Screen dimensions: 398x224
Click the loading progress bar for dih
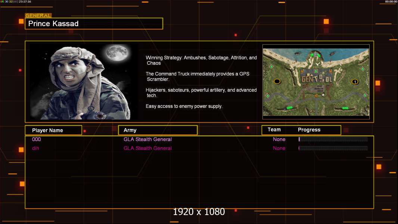click(x=333, y=148)
